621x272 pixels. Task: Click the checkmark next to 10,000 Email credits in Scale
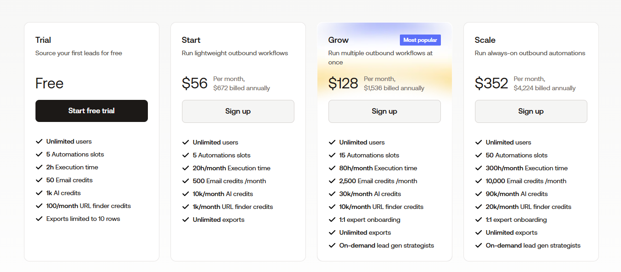click(479, 181)
